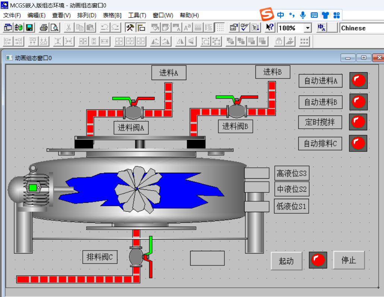Click the ungroup objects icon

(216, 41)
